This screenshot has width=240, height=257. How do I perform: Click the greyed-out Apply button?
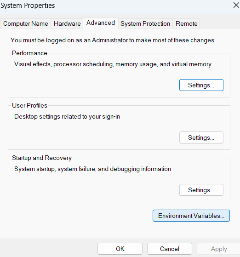tap(219, 249)
